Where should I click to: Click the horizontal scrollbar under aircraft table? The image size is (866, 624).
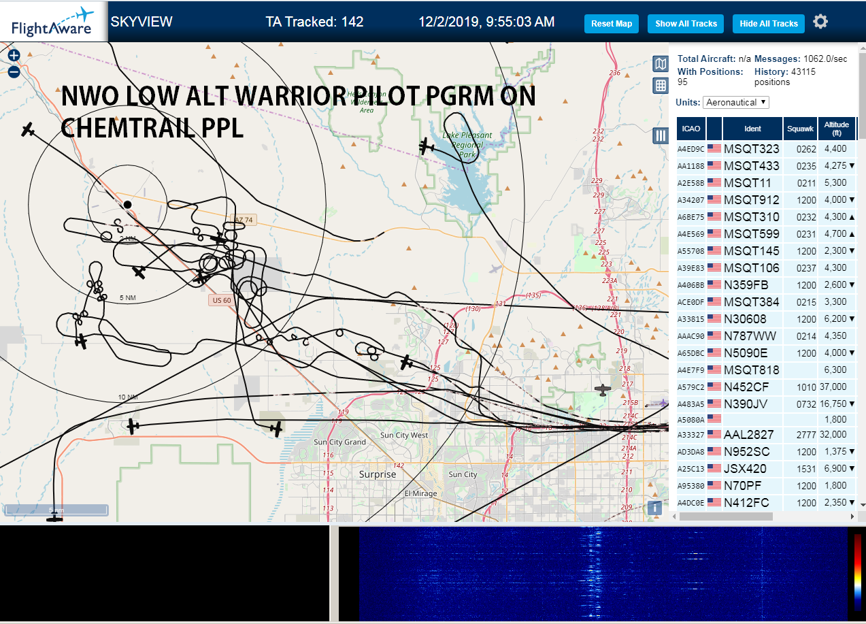726,516
